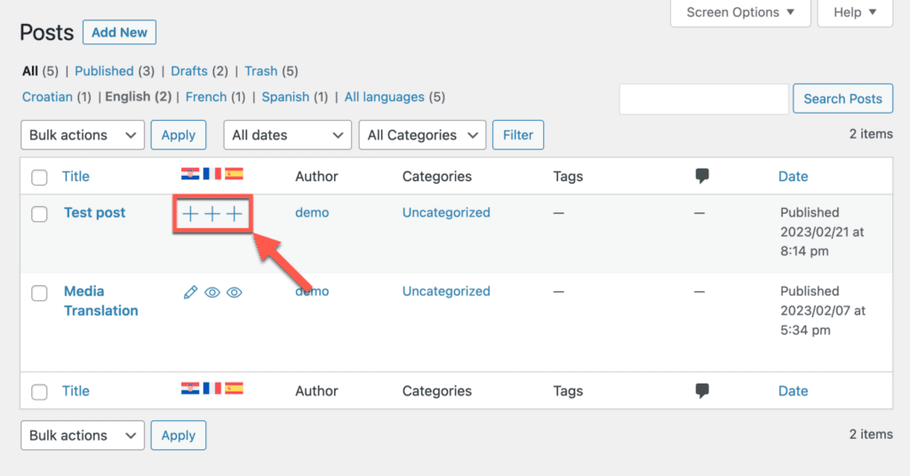Image resolution: width=910 pixels, height=476 pixels.
Task: Click the Spanish flag in table footer
Action: tap(234, 388)
